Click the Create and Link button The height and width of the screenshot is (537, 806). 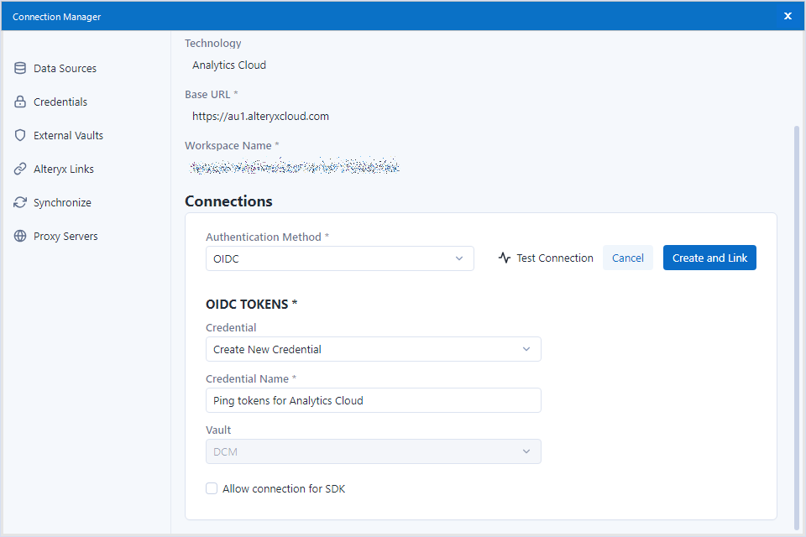coord(709,258)
